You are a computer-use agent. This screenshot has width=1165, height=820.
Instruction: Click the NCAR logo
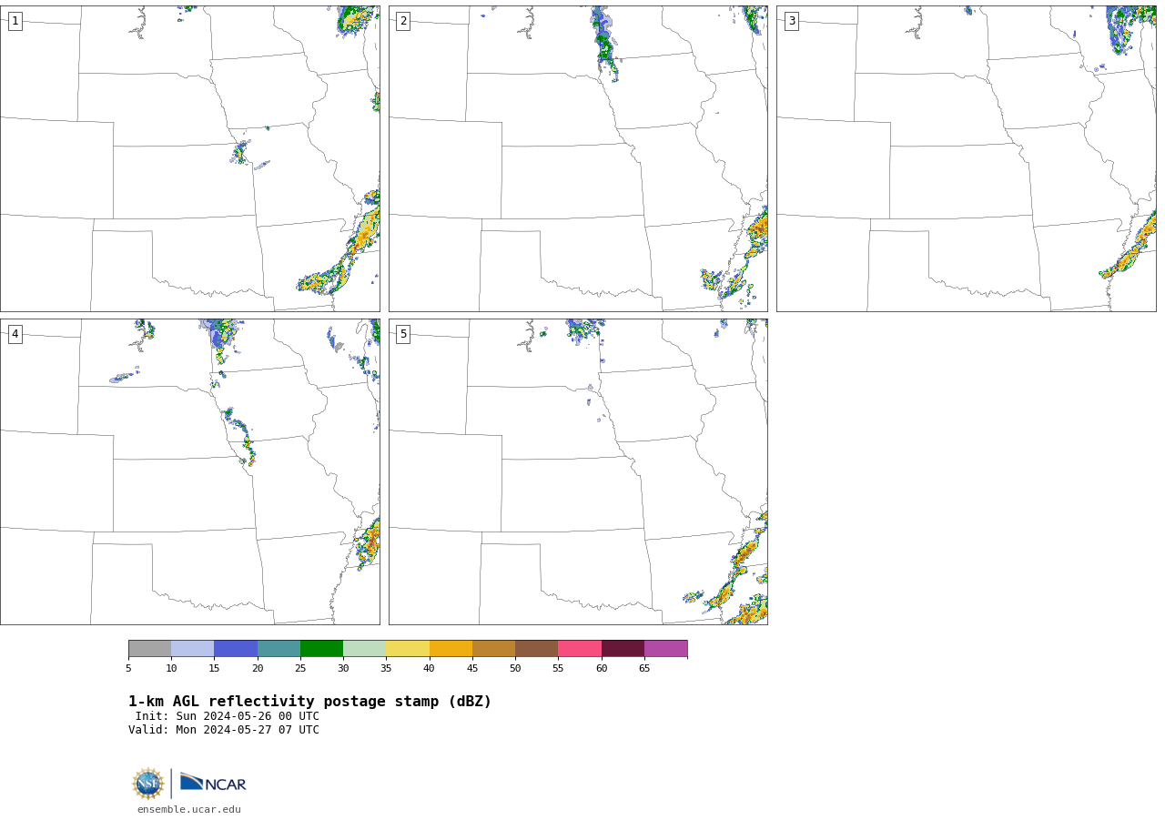(x=213, y=783)
